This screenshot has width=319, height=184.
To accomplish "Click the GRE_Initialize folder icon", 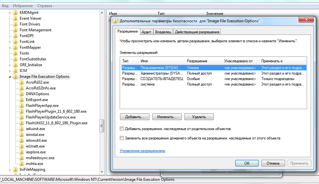I will [x=16, y=65].
